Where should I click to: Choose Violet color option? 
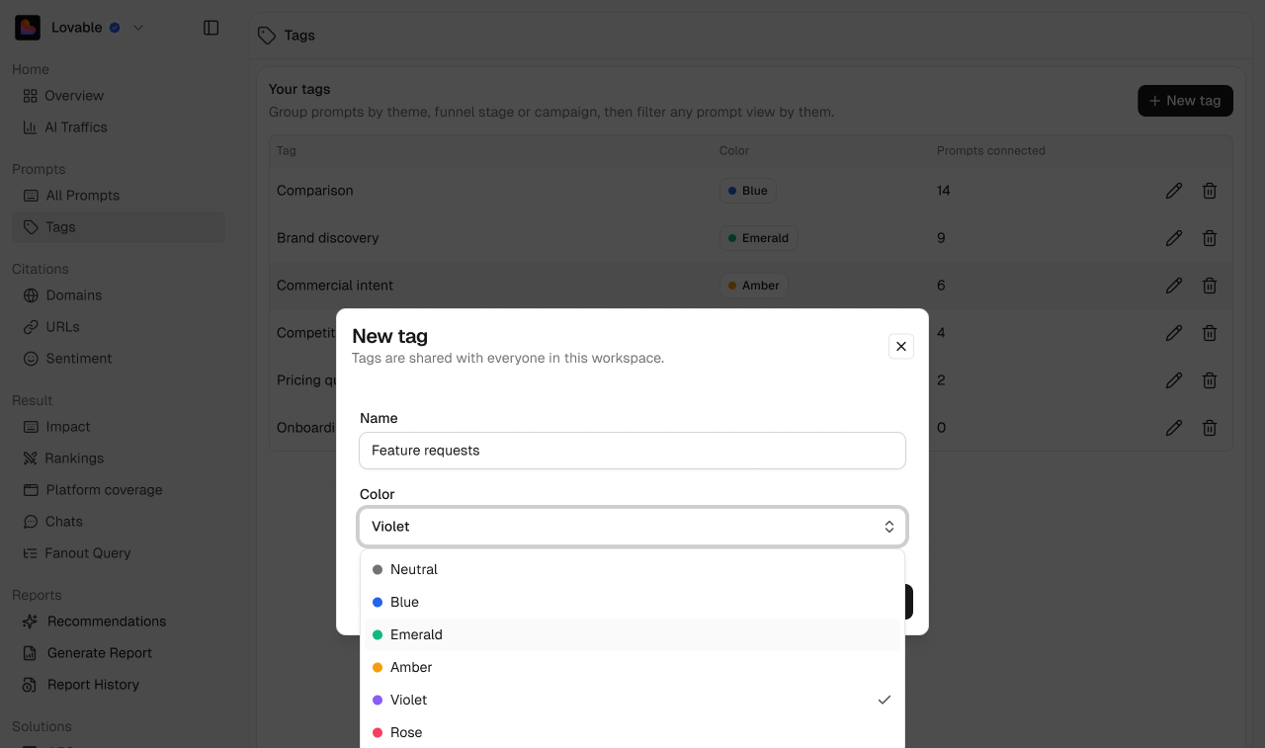[632, 700]
